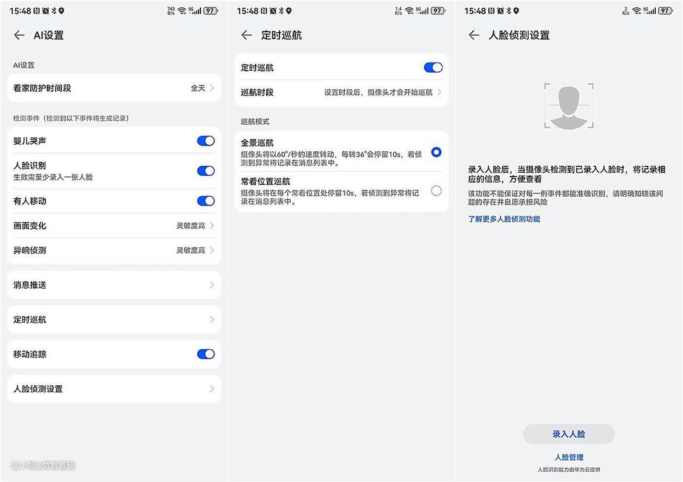The height and width of the screenshot is (482, 683).
Task: Tap back arrow on 人脸侦测设置 screen
Action: pos(474,35)
